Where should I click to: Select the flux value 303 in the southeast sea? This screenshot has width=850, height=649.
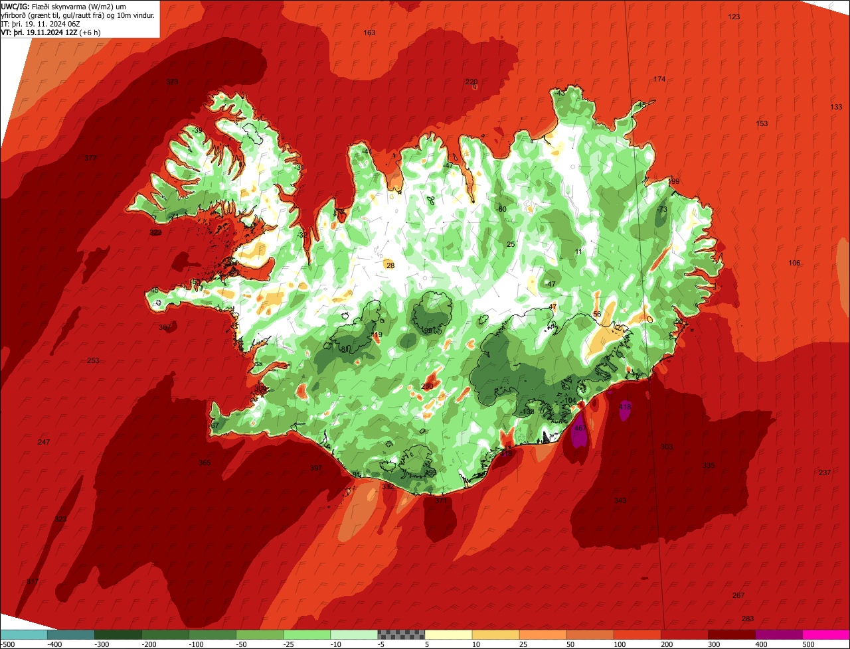(667, 447)
